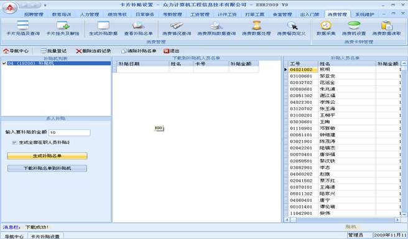Open 数据采集 clock icon
408x239 pixels.
(x=326, y=28)
